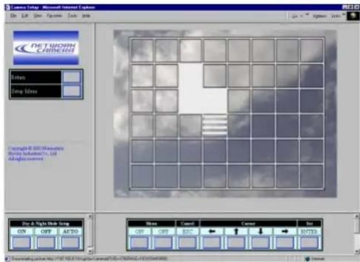The width and height of the screenshot is (360, 262).
Task: Click the button under Cursor up arrow
Action: pos(236,243)
